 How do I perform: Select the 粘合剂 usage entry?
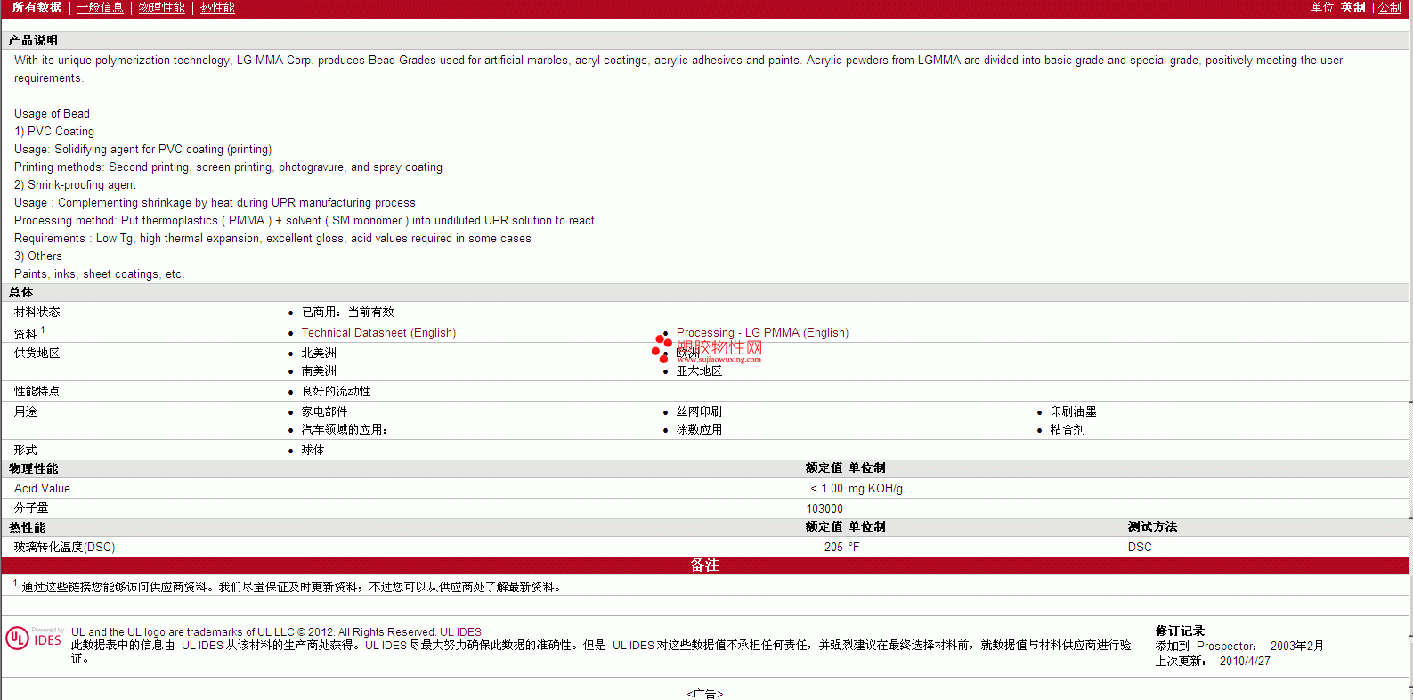pyautogui.click(x=1068, y=430)
